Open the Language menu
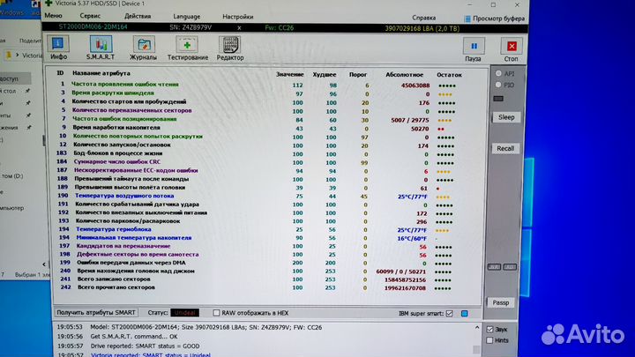Image resolution: width=635 pixels, height=357 pixels. pos(186,16)
